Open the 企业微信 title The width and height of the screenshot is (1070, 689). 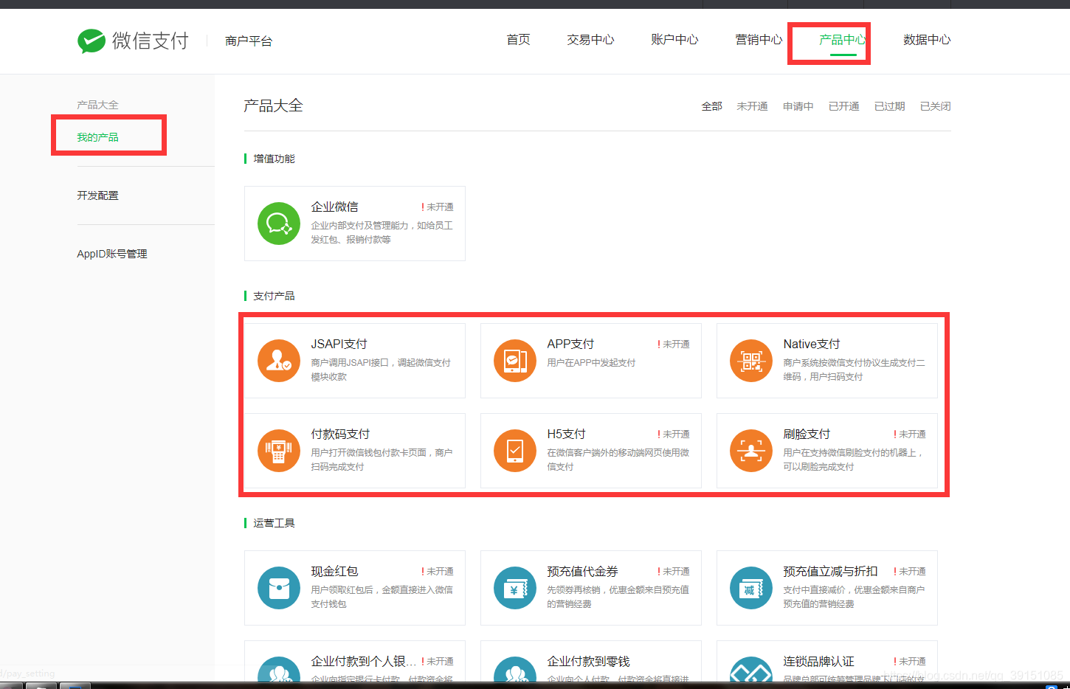tap(334, 207)
